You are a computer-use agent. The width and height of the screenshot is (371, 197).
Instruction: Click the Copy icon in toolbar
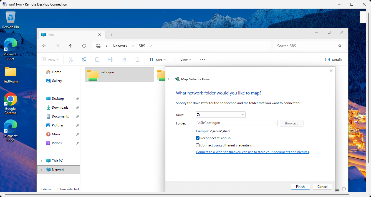pyautogui.click(x=84, y=59)
